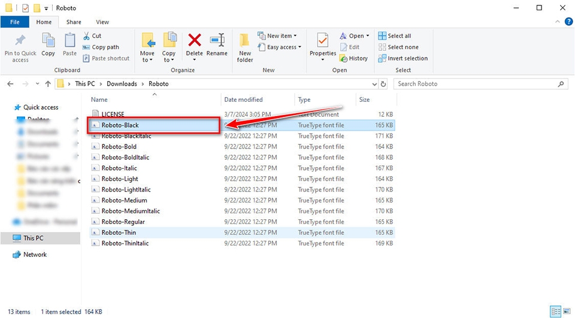The width and height of the screenshot is (575, 318).
Task: Delete the selected file
Action: (x=194, y=47)
